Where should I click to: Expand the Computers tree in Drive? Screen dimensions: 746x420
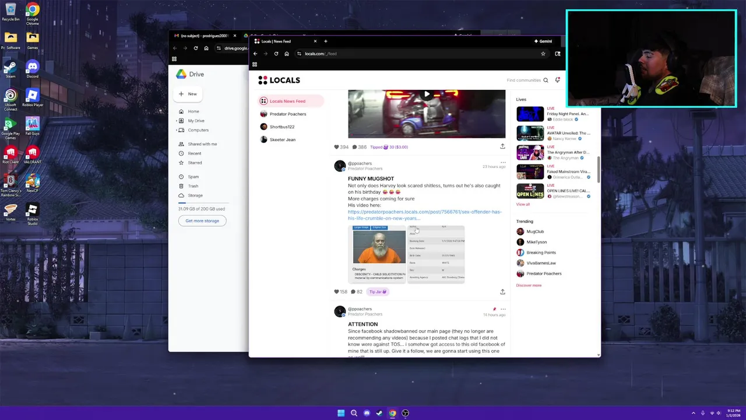tap(177, 130)
